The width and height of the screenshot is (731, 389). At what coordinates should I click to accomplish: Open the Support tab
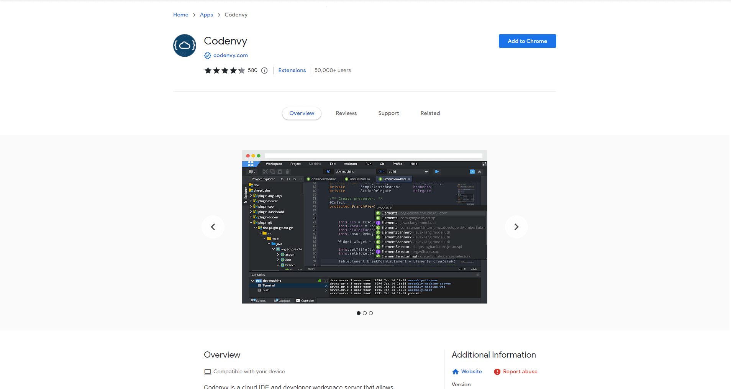coord(388,113)
